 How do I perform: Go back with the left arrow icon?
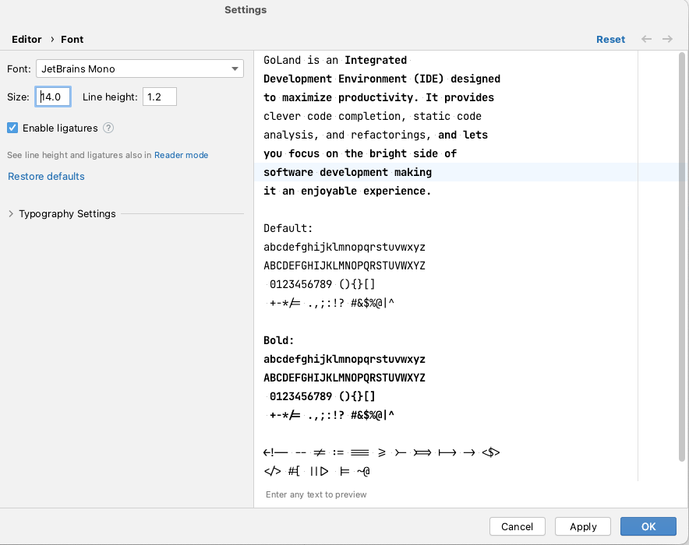tap(646, 39)
